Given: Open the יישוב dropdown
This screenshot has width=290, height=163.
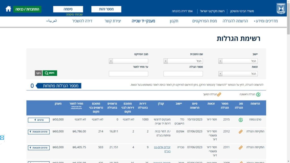Looking at the screenshot, I should 238,61.
